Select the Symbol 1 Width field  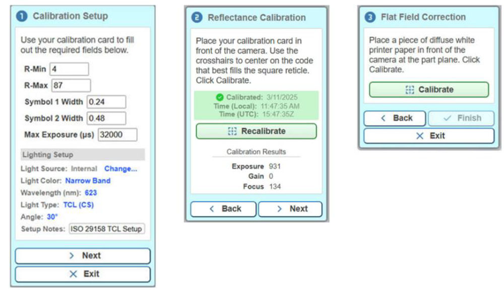(x=106, y=102)
